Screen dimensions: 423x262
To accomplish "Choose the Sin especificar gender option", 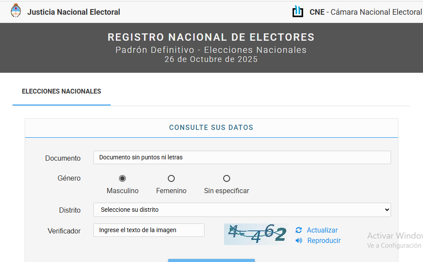I will pos(227,178).
